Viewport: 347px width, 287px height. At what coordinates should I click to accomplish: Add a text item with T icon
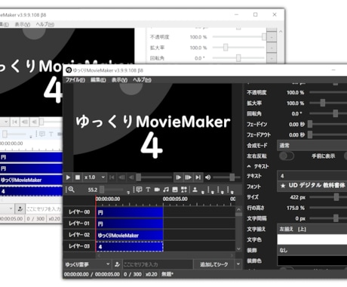pyautogui.click(x=148, y=190)
